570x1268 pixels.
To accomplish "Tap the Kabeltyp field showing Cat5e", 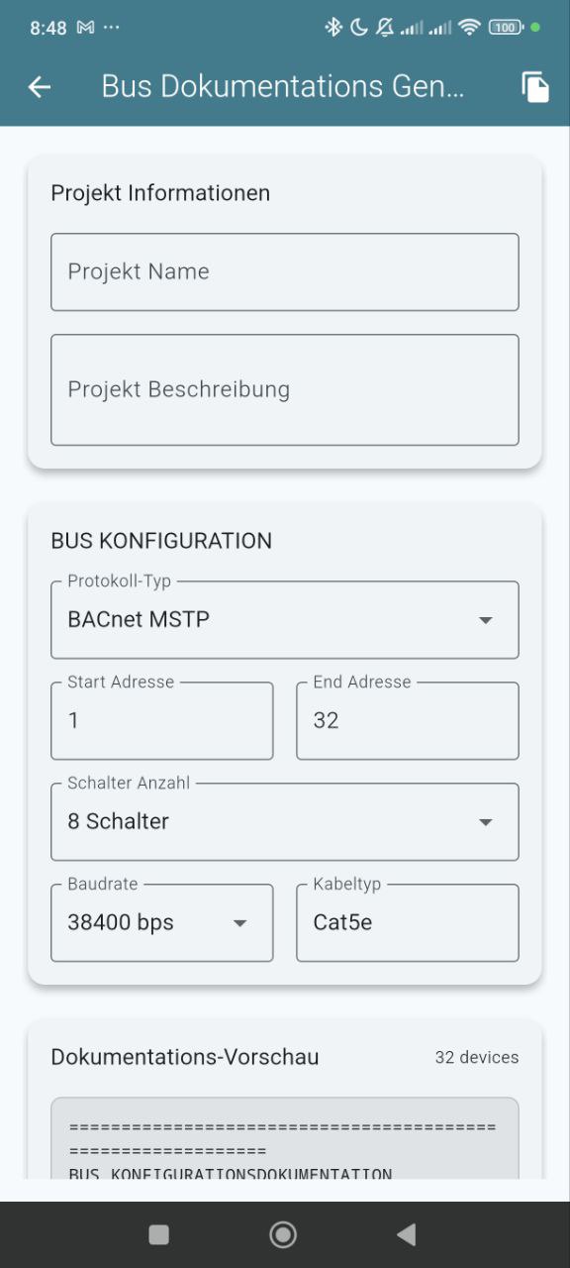I will [407, 922].
